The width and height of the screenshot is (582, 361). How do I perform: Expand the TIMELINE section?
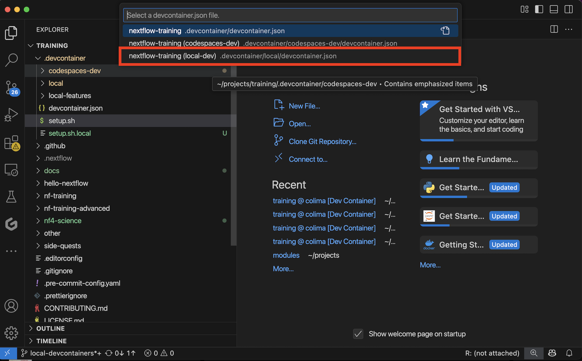(x=51, y=341)
